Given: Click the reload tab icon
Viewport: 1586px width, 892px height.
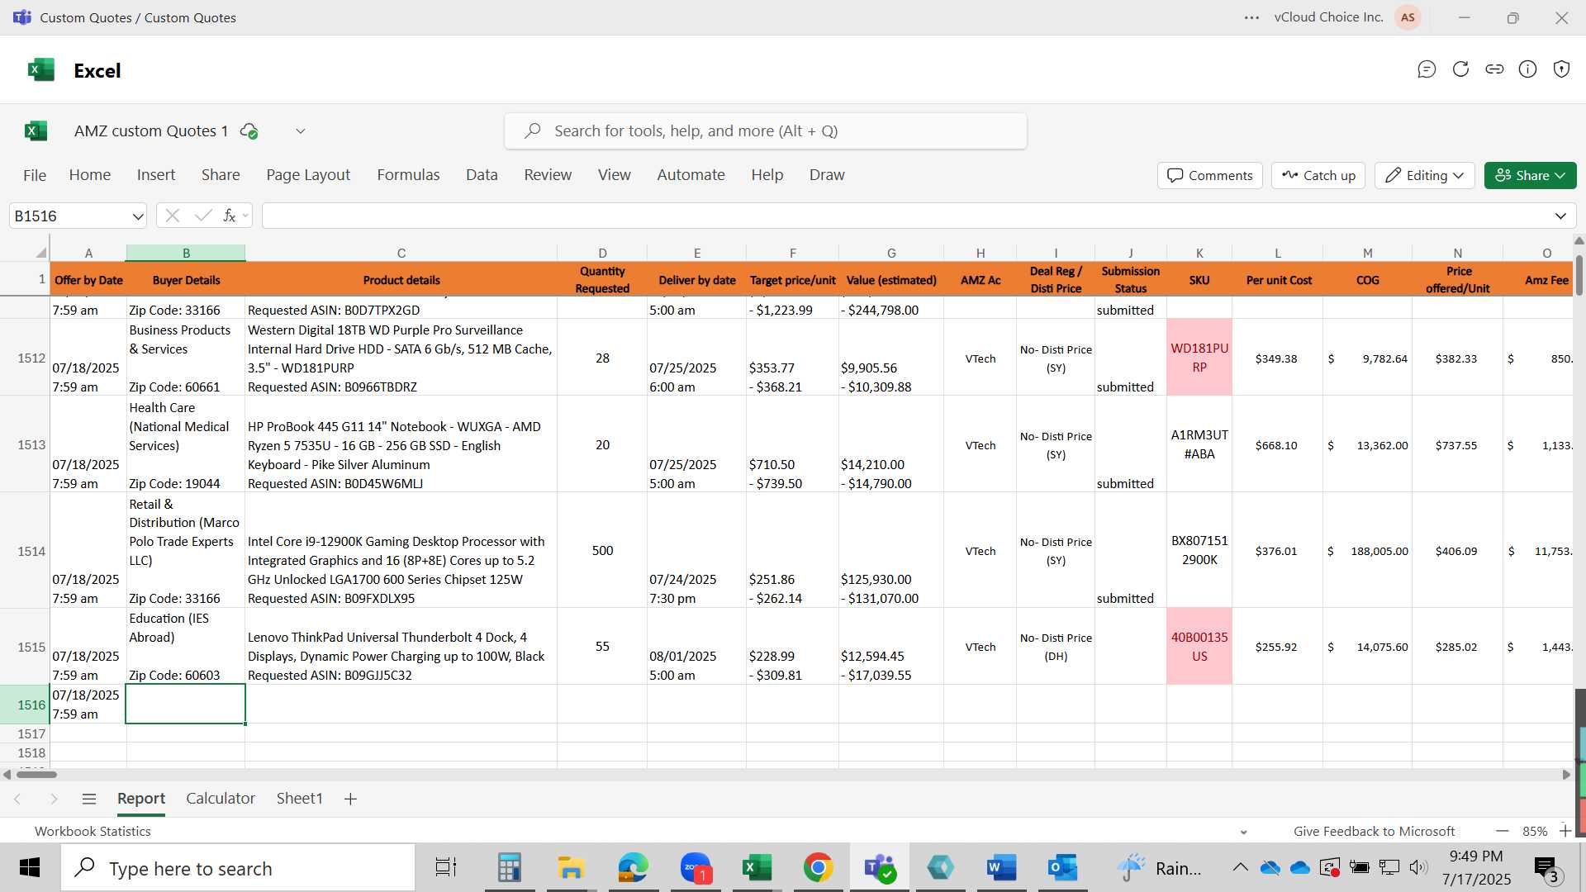Looking at the screenshot, I should 1460,69.
